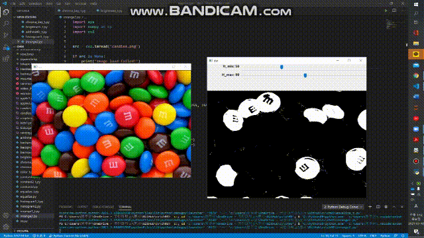Image resolution: width=424 pixels, height=238 pixels.
Task: Run the Python file with play icon
Action: pyautogui.click(x=386, y=11)
